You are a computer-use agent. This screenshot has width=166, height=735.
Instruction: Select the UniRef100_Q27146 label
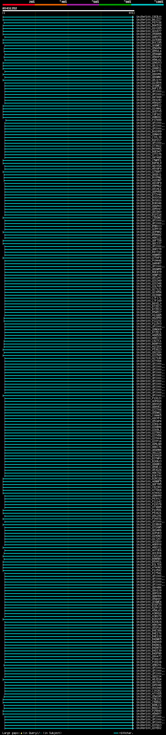[149, 358]
